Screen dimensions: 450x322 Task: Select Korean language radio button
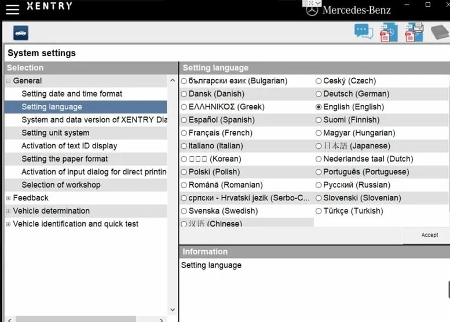184,159
